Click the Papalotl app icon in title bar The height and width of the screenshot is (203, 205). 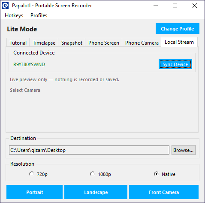5,6
